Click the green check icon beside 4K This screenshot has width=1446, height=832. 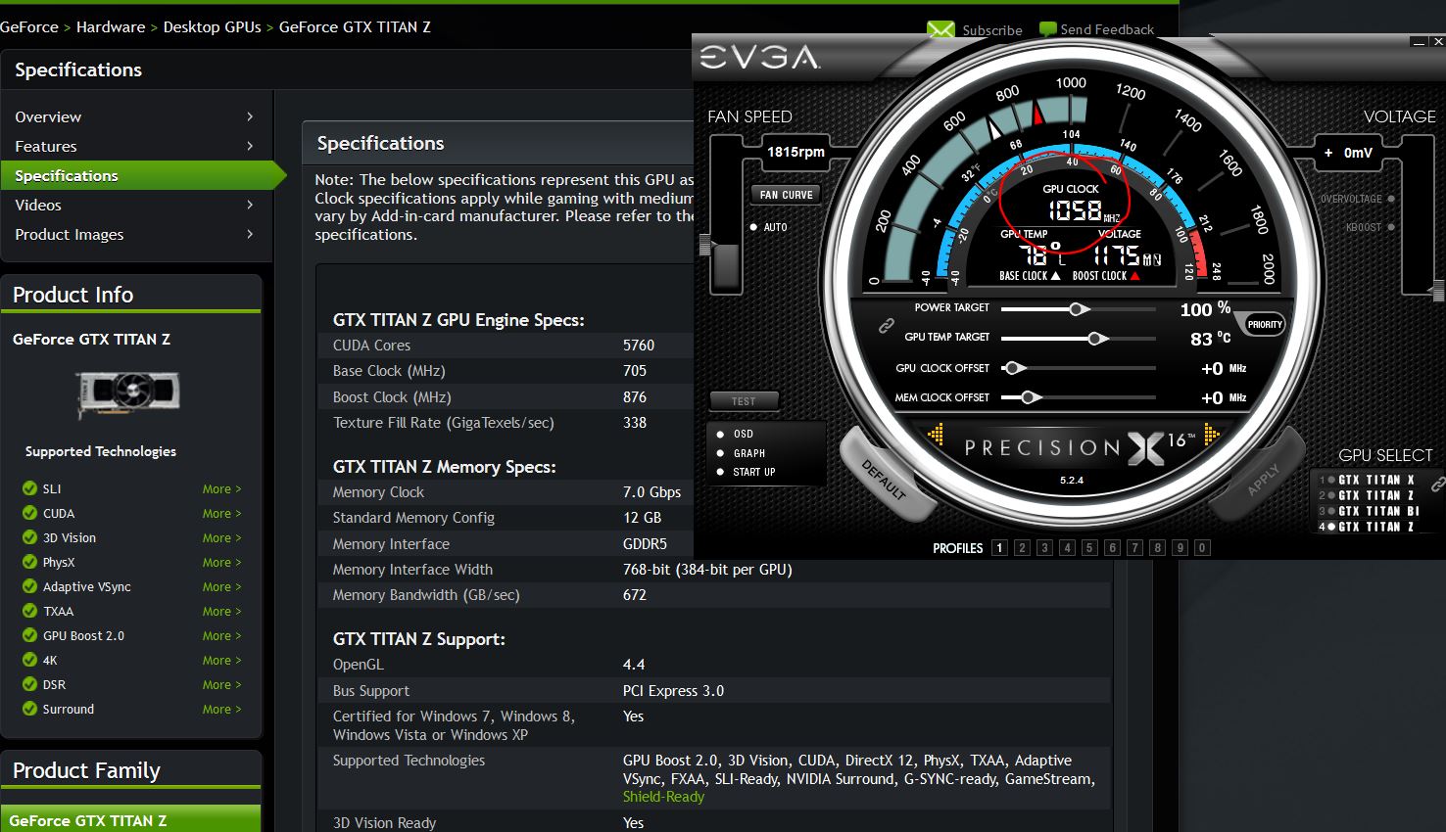[29, 660]
